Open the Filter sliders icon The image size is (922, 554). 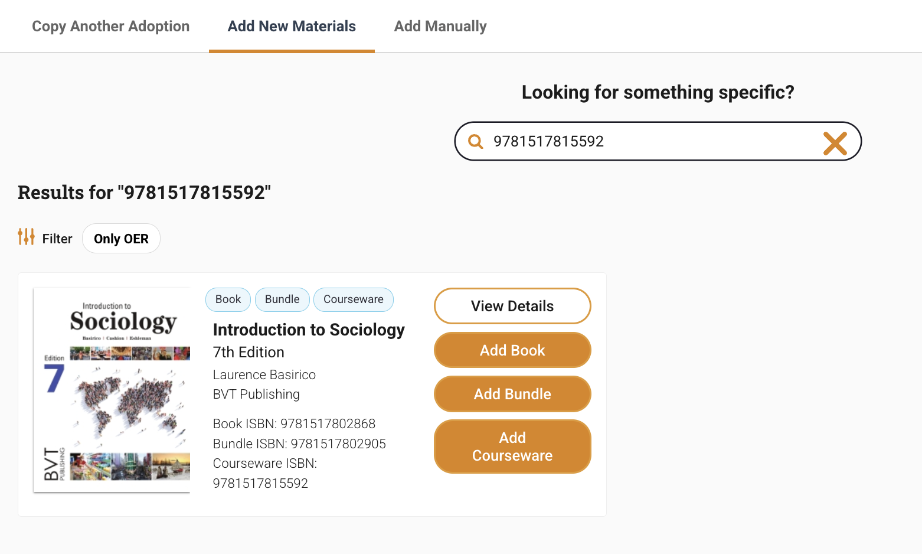point(26,237)
